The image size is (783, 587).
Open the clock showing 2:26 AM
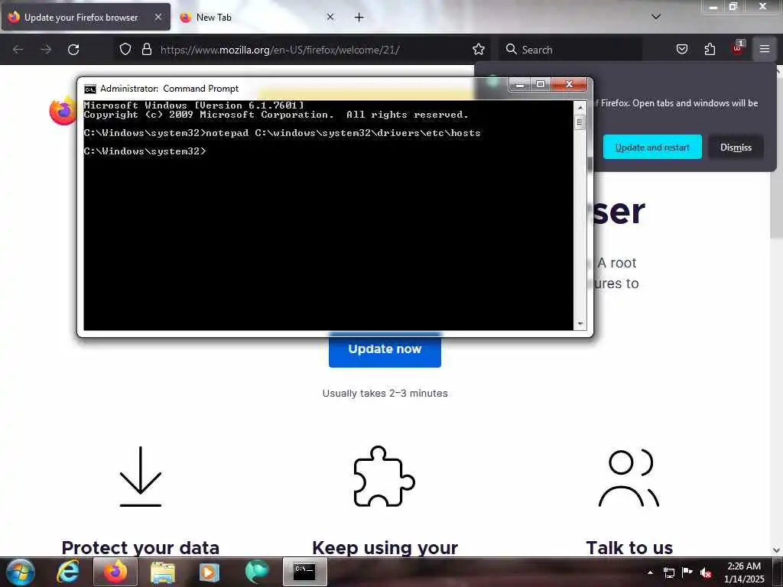click(744, 572)
